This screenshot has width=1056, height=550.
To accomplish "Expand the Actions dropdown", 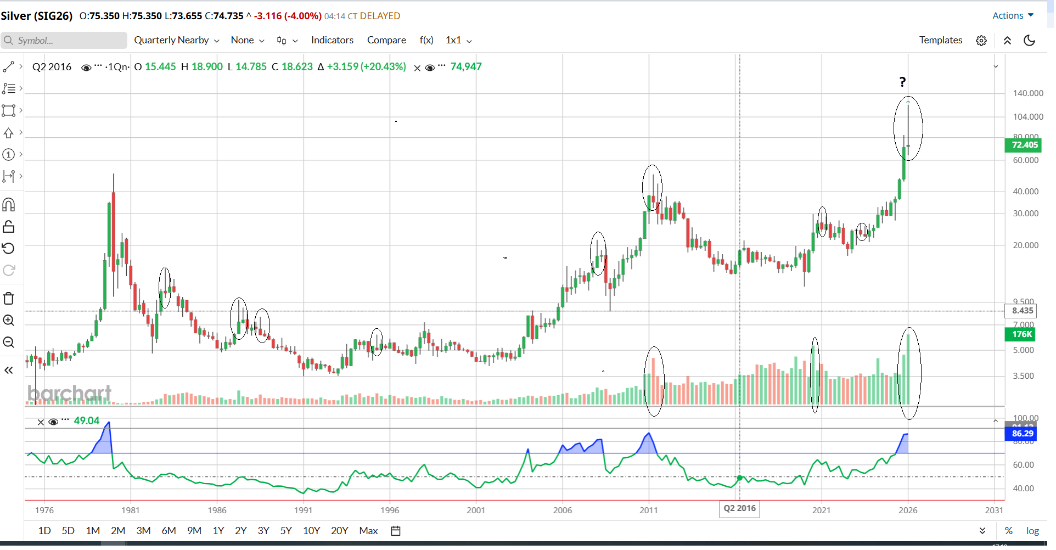I will [x=1013, y=15].
